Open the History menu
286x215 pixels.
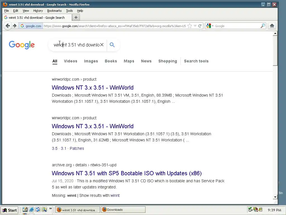coord(38,11)
